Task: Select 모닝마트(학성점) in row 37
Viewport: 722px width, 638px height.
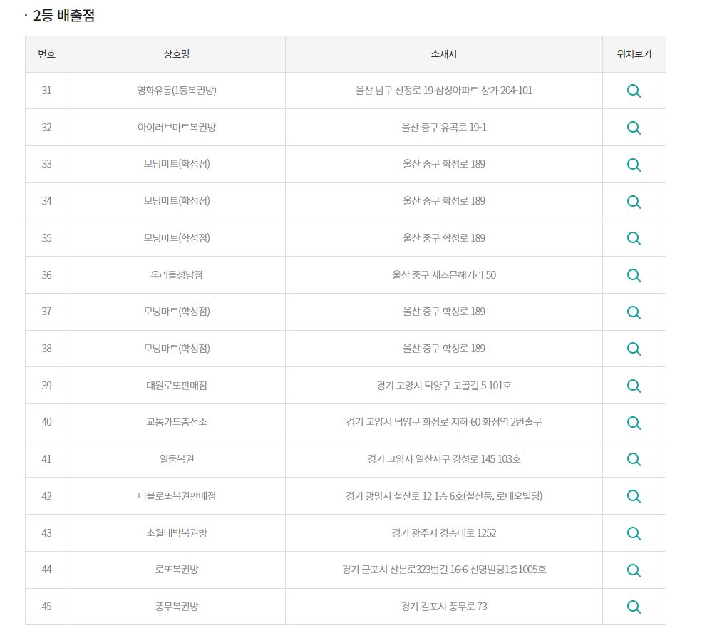Action: tap(176, 311)
